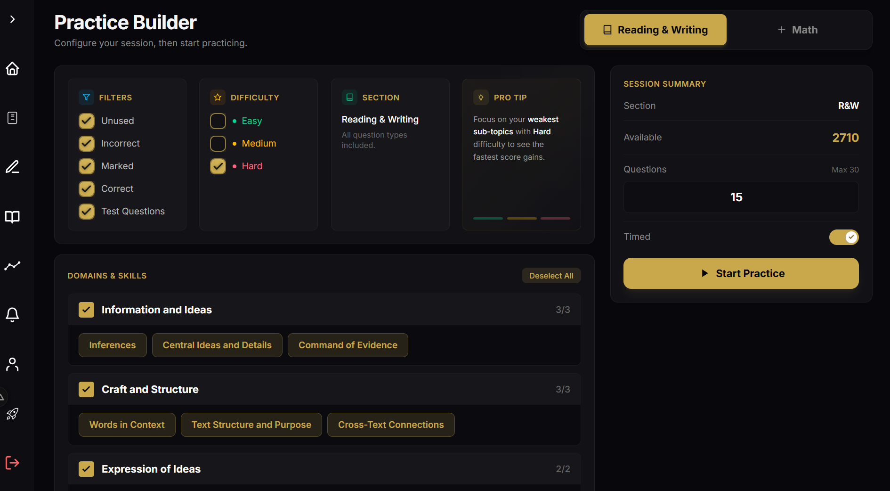
Task: Expand the sidebar with the chevron arrow
Action: 13,19
